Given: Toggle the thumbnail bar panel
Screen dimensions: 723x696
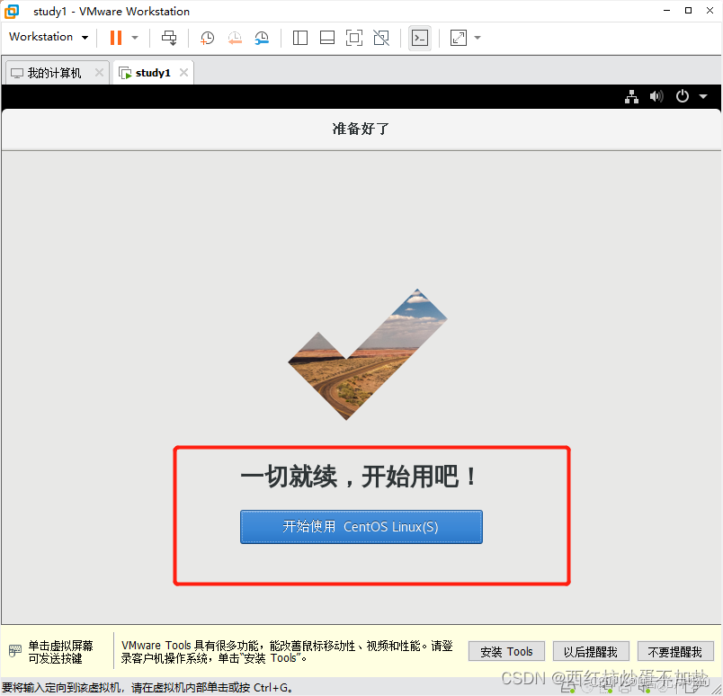Looking at the screenshot, I should (x=327, y=38).
